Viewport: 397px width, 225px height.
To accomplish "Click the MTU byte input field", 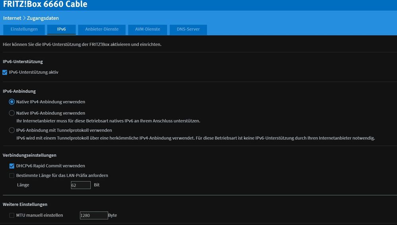I will click(x=94, y=215).
